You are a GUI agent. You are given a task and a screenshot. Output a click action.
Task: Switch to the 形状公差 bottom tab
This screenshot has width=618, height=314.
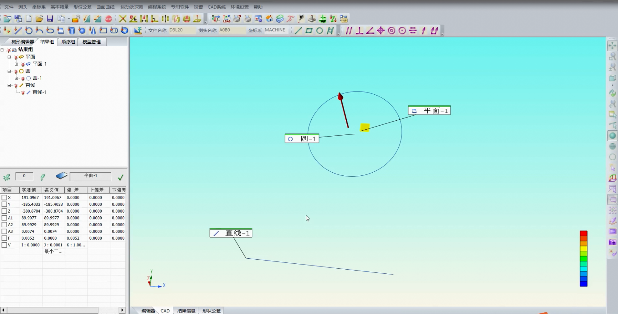coord(211,311)
